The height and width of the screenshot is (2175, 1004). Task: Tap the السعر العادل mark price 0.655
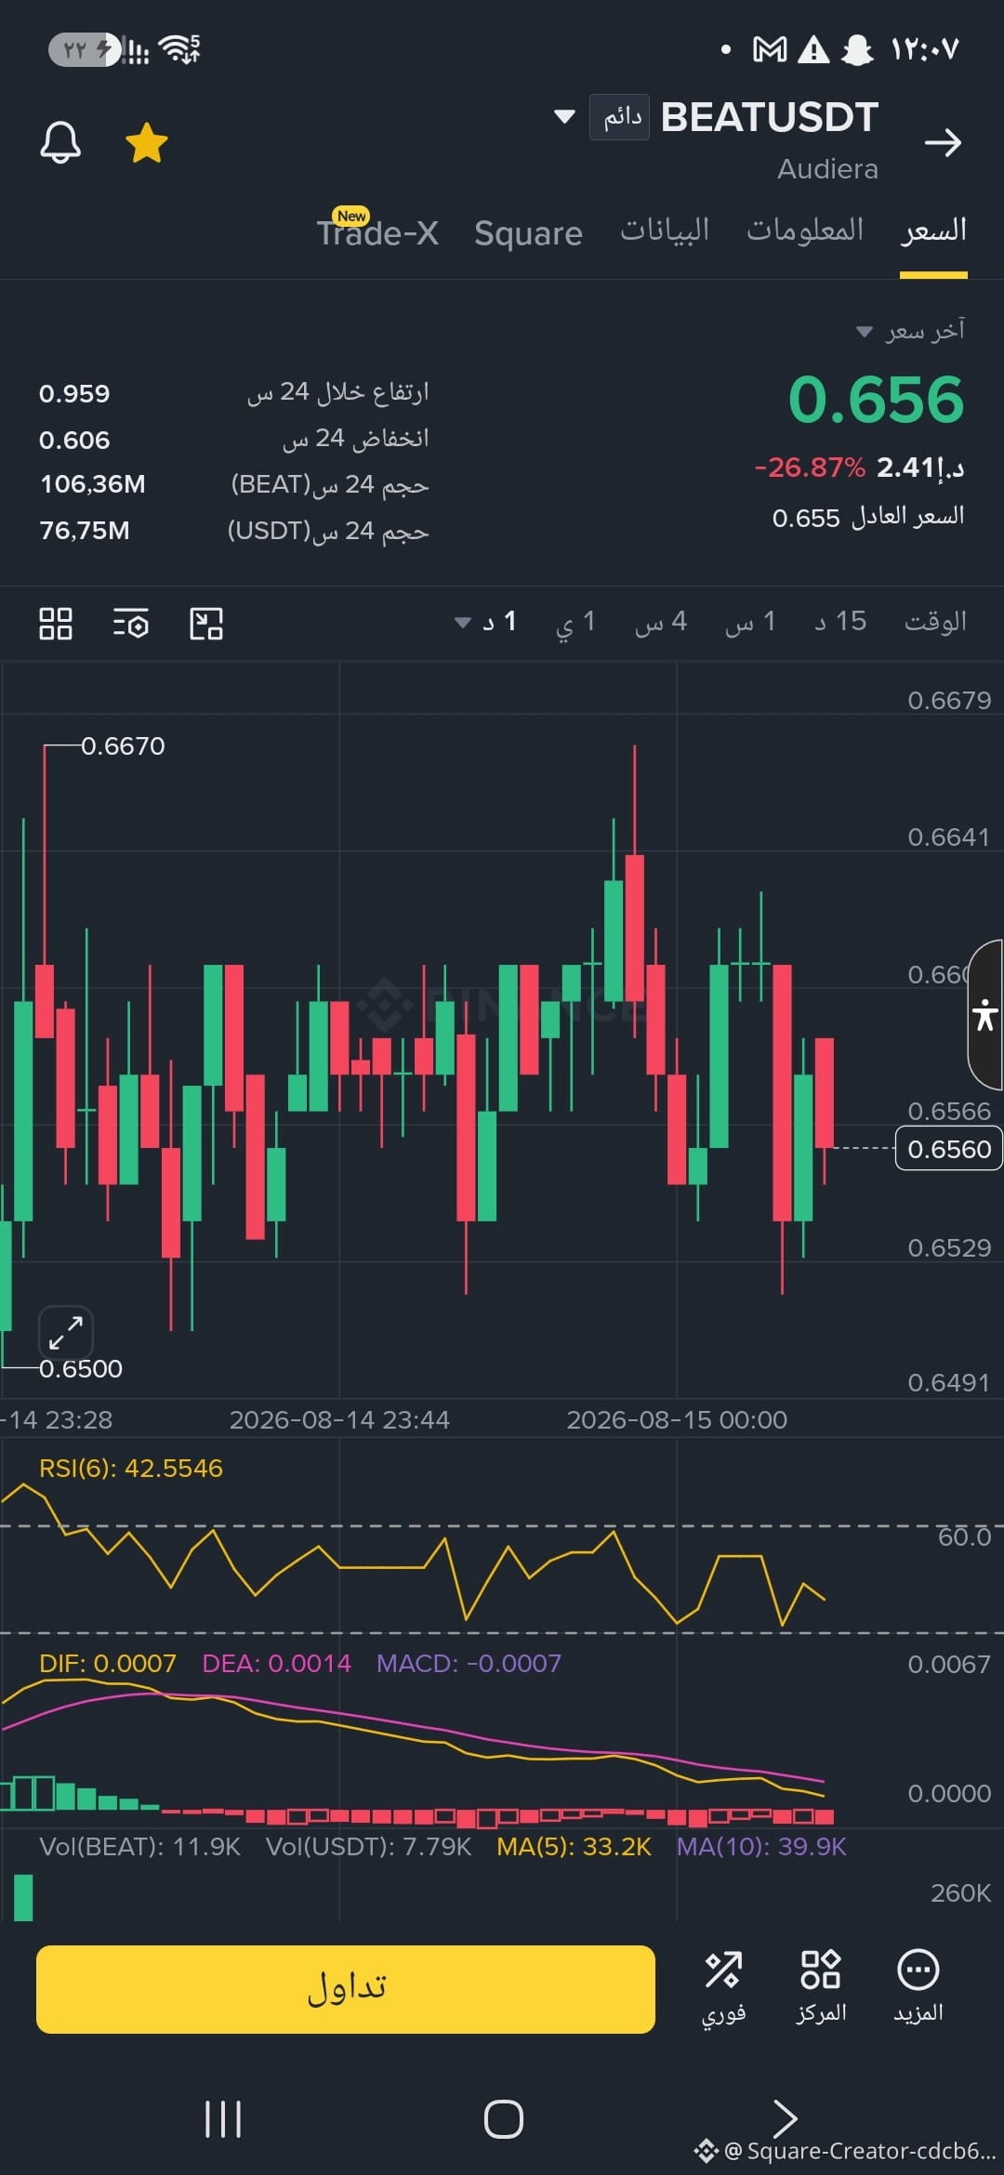coord(868,517)
